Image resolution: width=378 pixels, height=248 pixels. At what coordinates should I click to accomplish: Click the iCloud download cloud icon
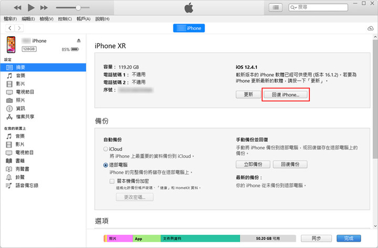tap(371, 28)
